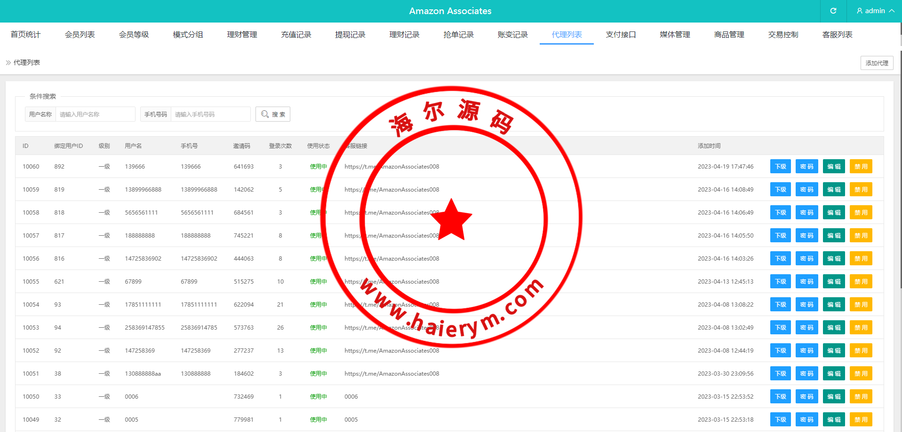Focus the 用户名称 search input field
902x432 pixels.
pyautogui.click(x=95, y=114)
